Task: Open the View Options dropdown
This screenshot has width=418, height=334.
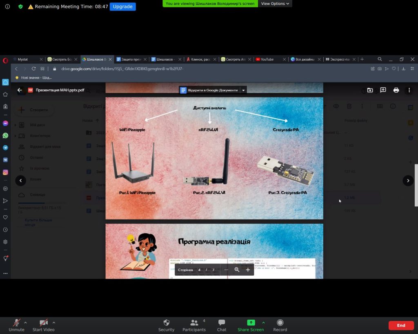Action: click(275, 3)
